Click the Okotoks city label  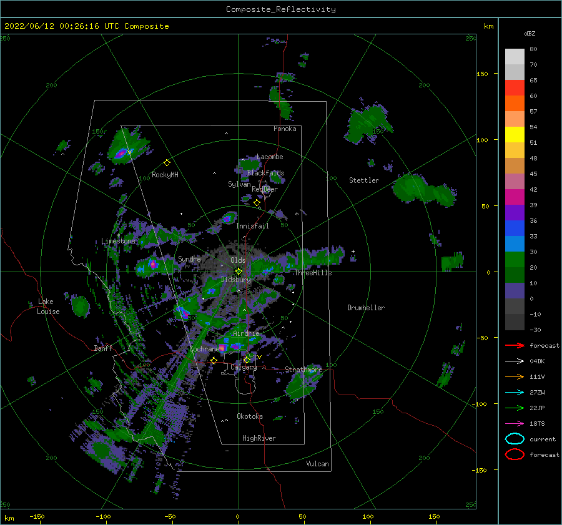tap(250, 416)
